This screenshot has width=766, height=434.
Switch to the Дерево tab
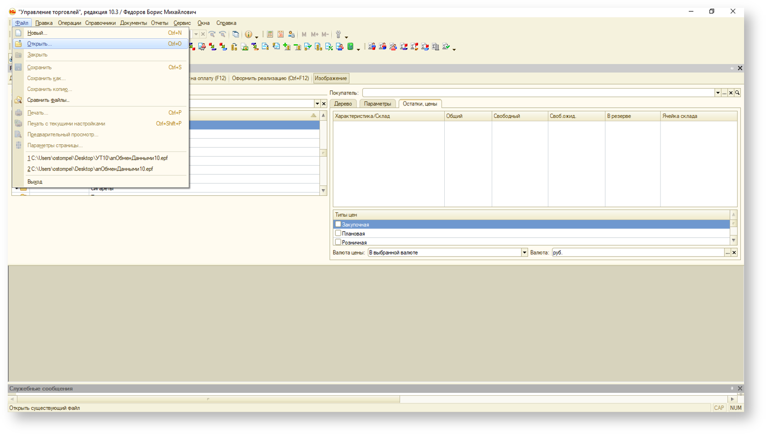[343, 104]
